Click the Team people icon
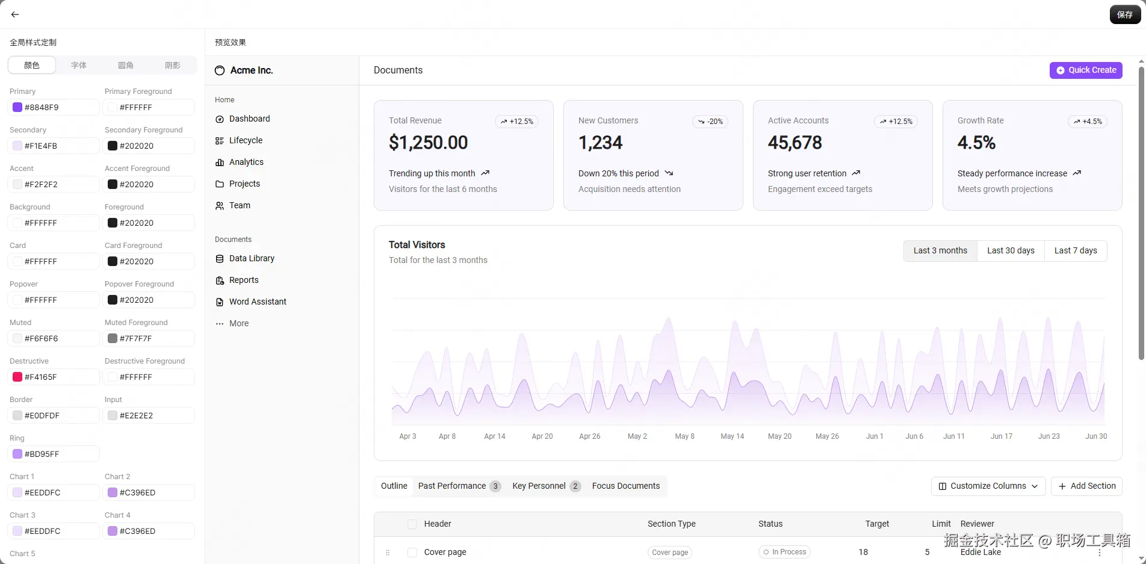This screenshot has height=564, width=1146. coord(220,206)
